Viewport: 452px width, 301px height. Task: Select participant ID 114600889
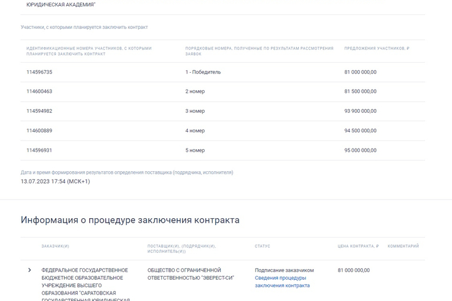coord(39,130)
